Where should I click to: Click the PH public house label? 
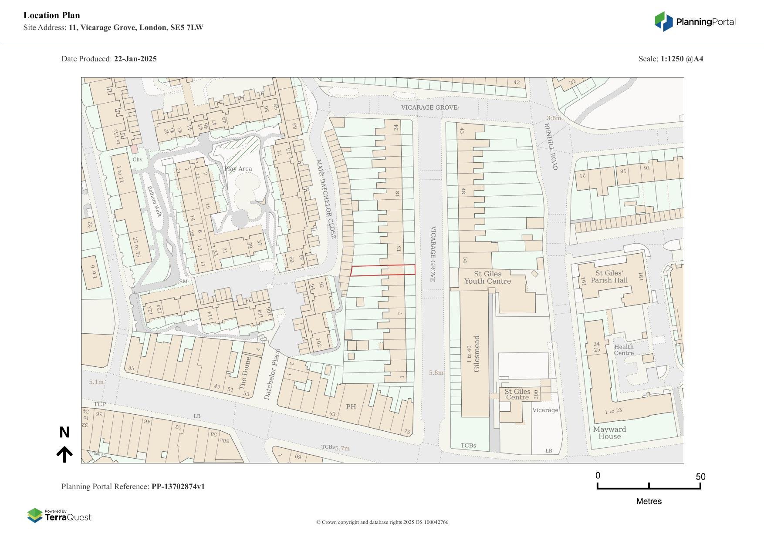pos(351,407)
